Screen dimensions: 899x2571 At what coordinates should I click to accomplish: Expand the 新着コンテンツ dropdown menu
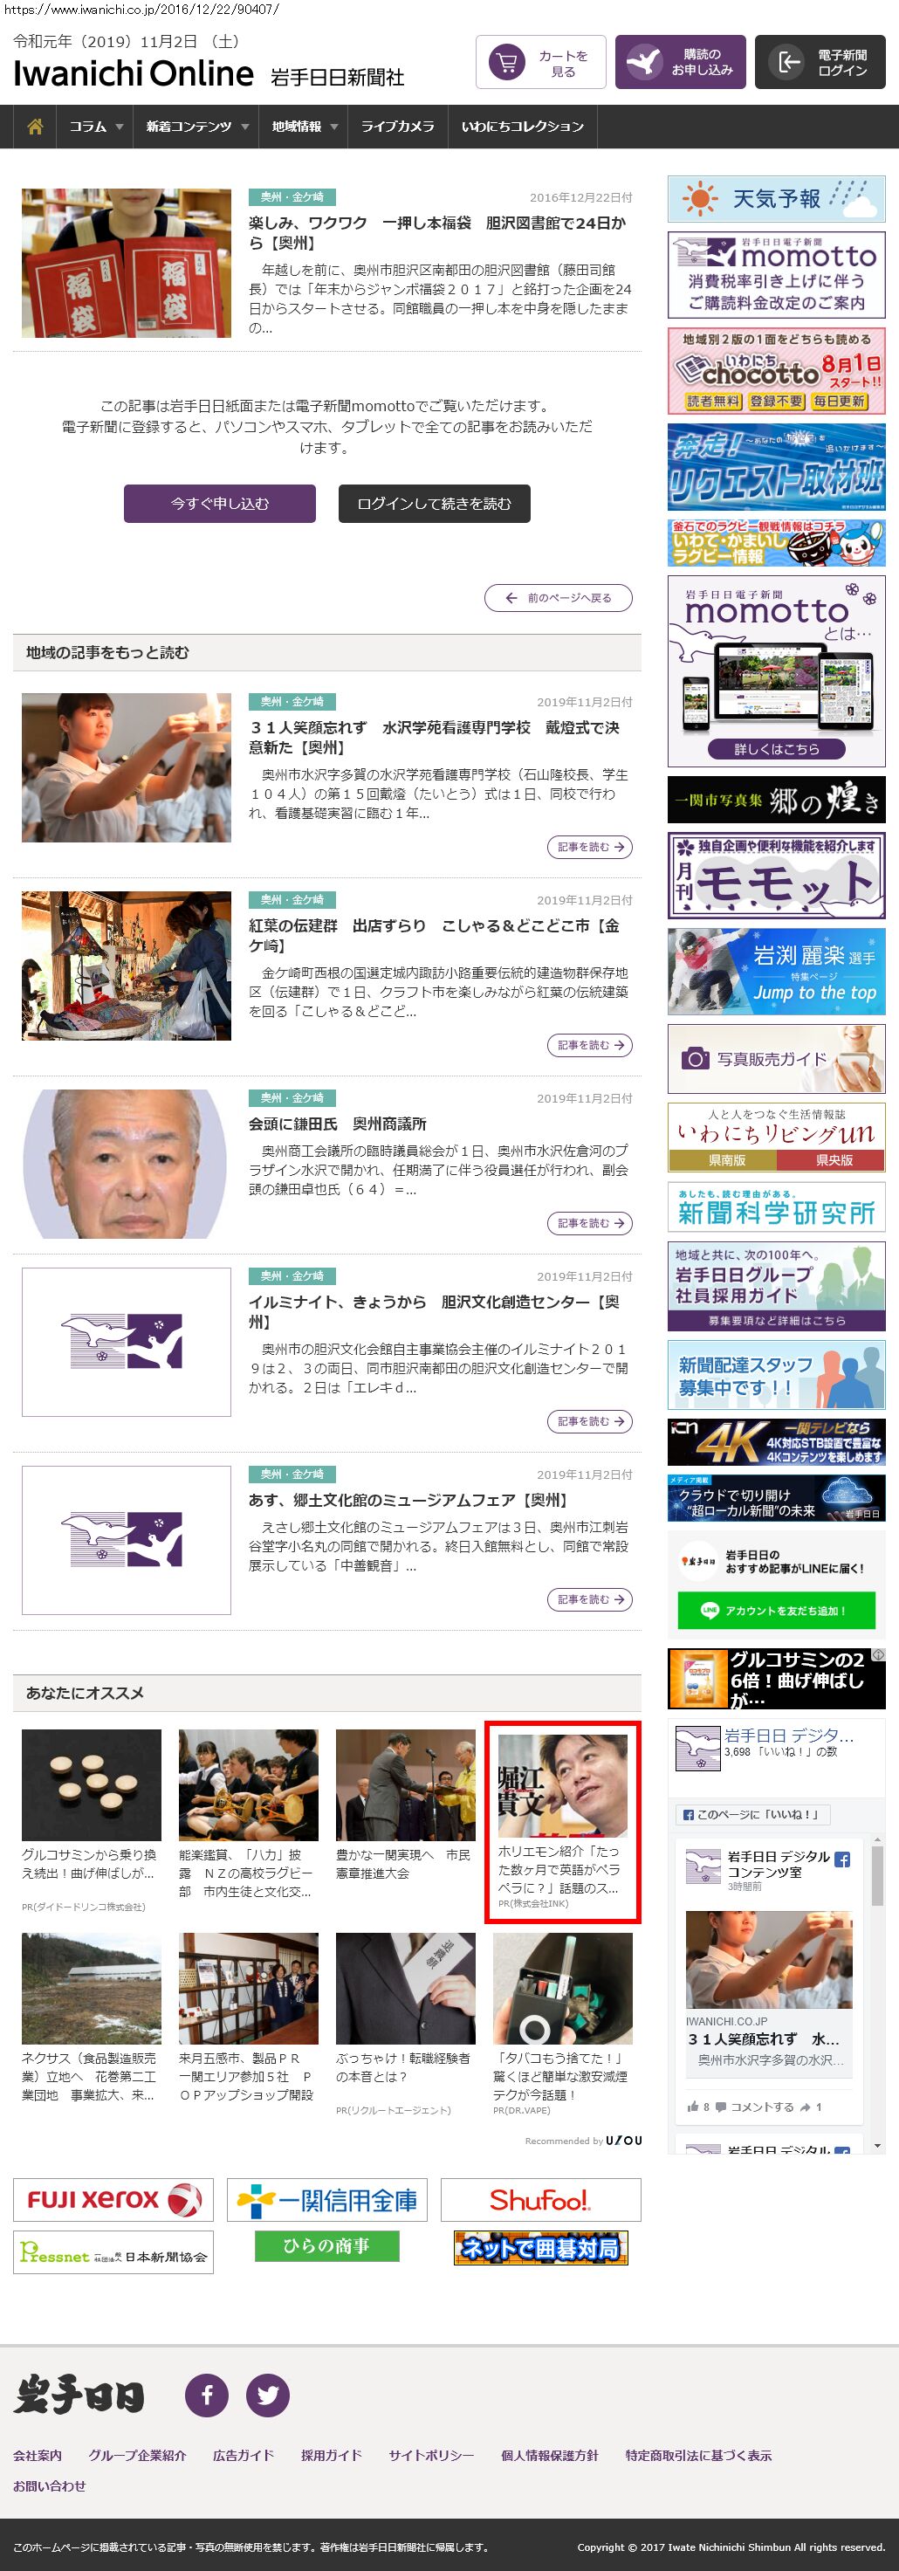196,127
